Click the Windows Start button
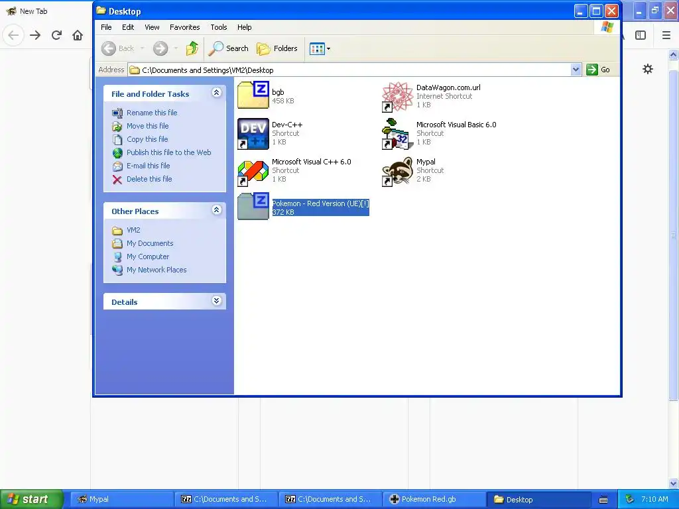Viewport: 679px width, 509px height. click(31, 499)
